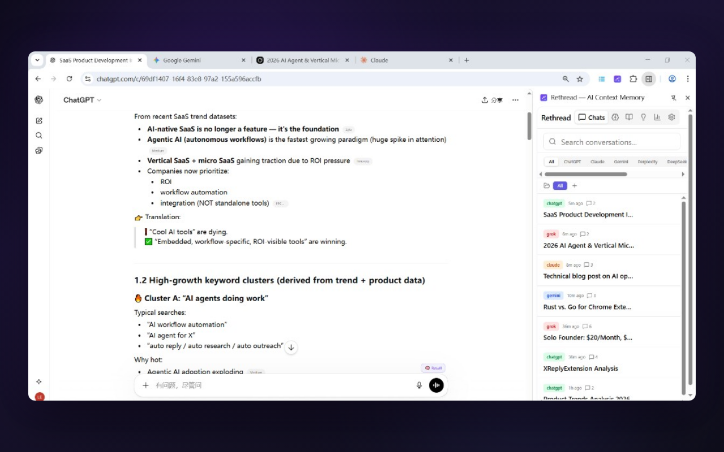724x452 pixels.
Task: Click the zoom magnifier icon in the address bar
Action: tap(566, 79)
